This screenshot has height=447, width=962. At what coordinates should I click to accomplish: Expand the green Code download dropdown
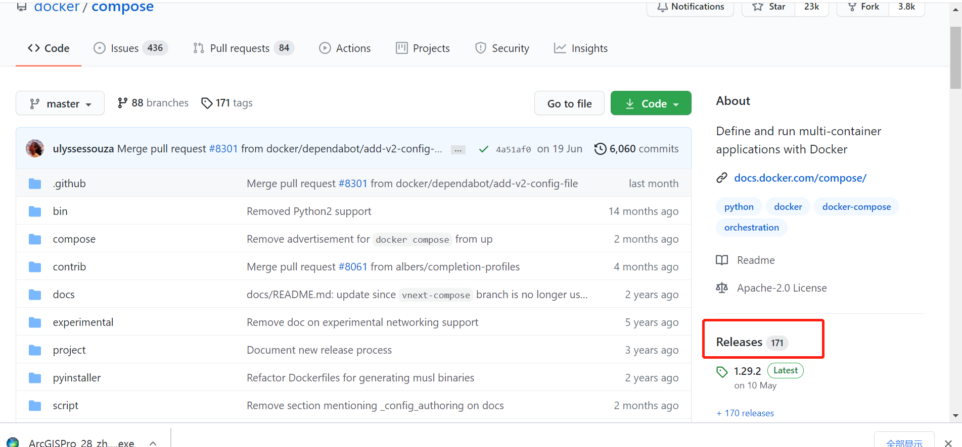coord(651,103)
